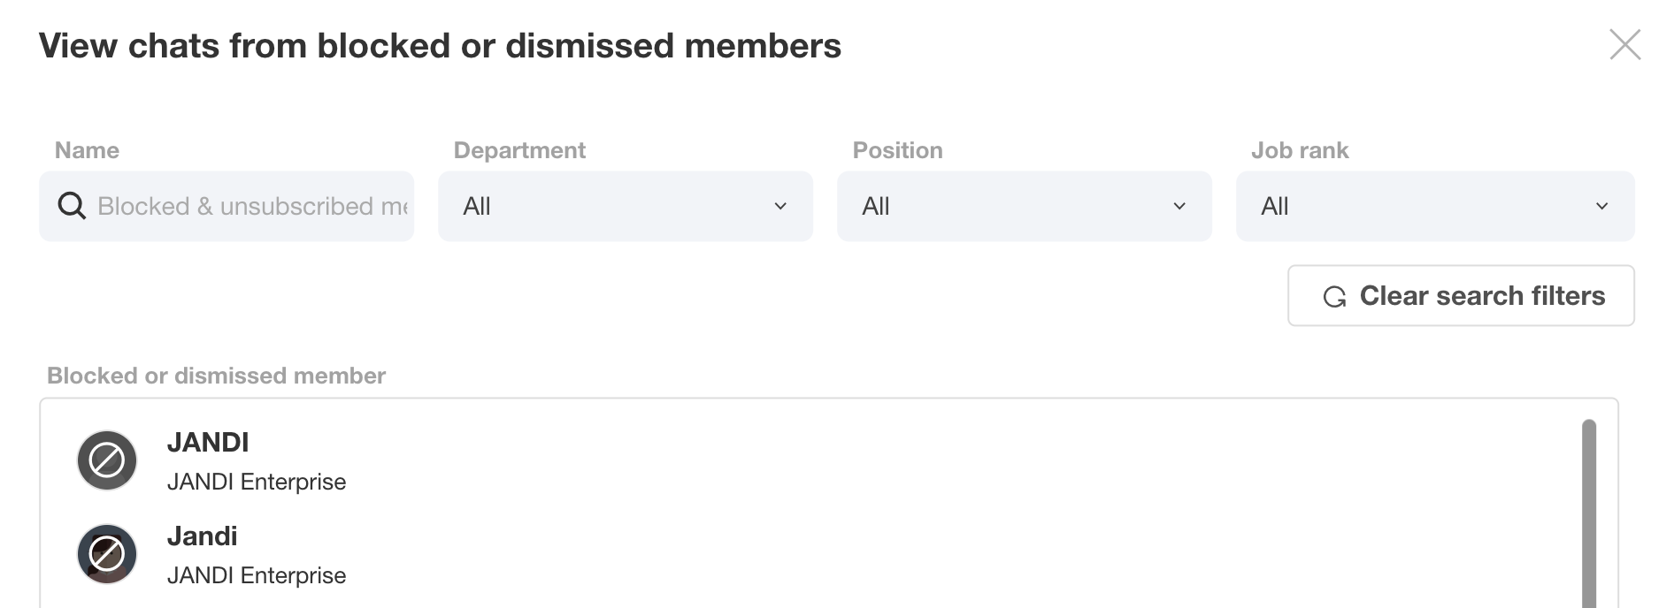The width and height of the screenshot is (1674, 608).
Task: Click the reset arrow icon in Clear filters
Action: [1334, 296]
